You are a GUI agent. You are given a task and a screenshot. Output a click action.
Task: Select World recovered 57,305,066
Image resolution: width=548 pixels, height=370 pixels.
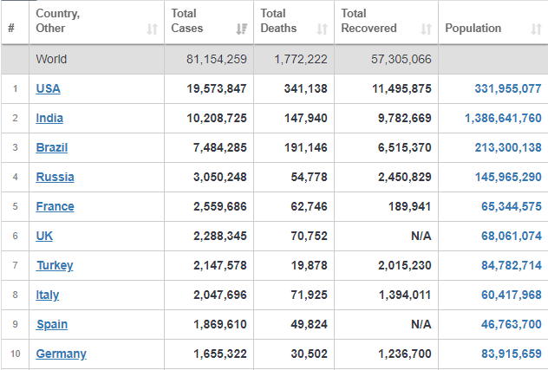click(x=401, y=59)
